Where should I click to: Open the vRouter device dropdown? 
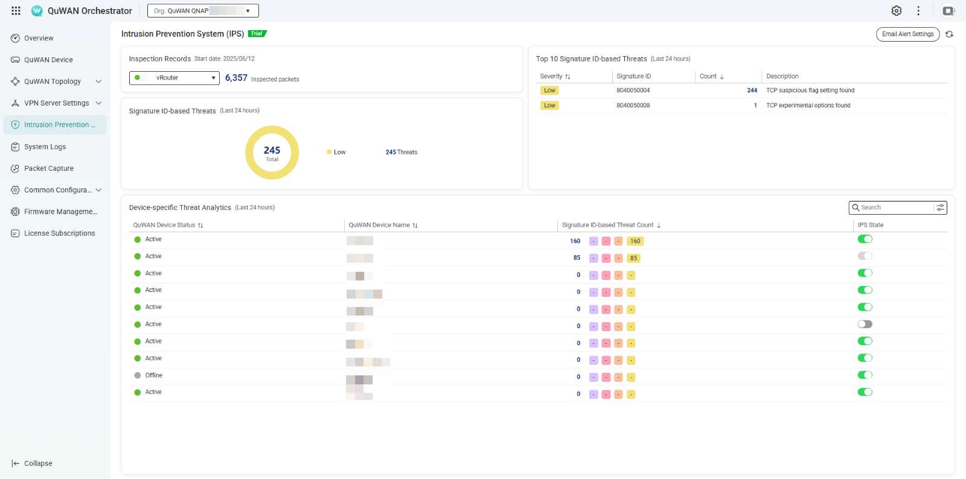174,78
